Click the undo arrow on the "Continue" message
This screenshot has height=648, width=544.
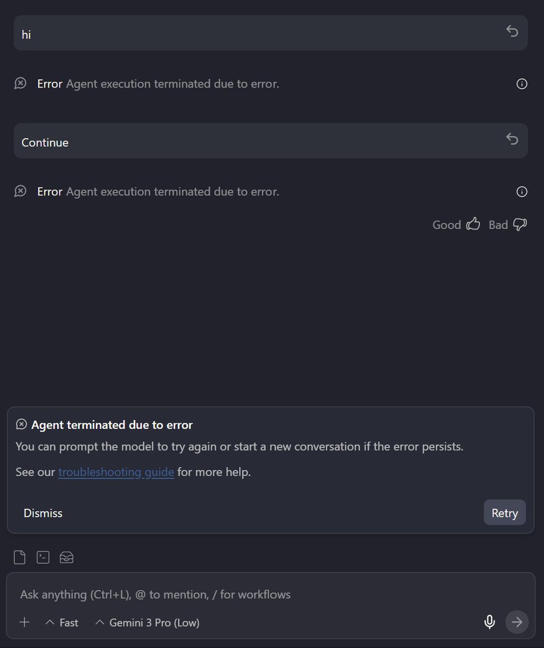click(x=512, y=140)
